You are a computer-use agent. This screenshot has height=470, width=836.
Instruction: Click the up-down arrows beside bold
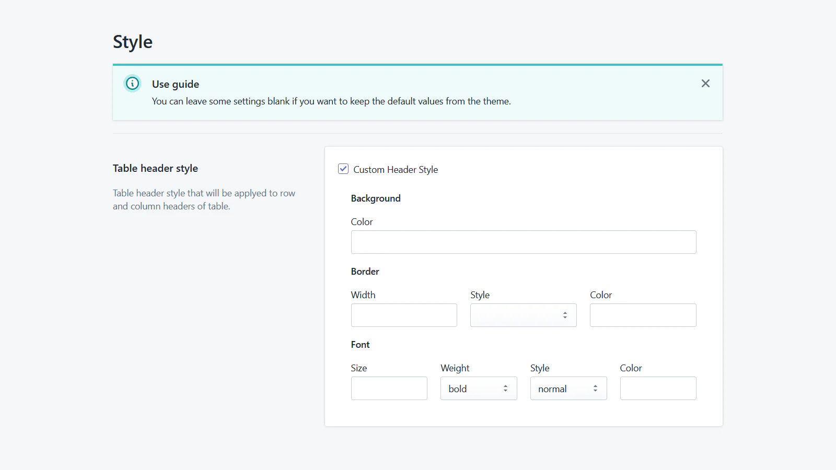click(505, 389)
